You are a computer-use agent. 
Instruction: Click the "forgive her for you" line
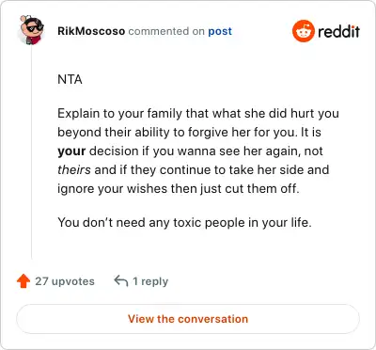189,133
